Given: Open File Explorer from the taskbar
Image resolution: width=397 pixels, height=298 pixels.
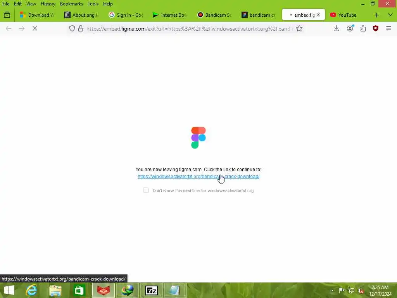Looking at the screenshot, I should click(x=55, y=290).
